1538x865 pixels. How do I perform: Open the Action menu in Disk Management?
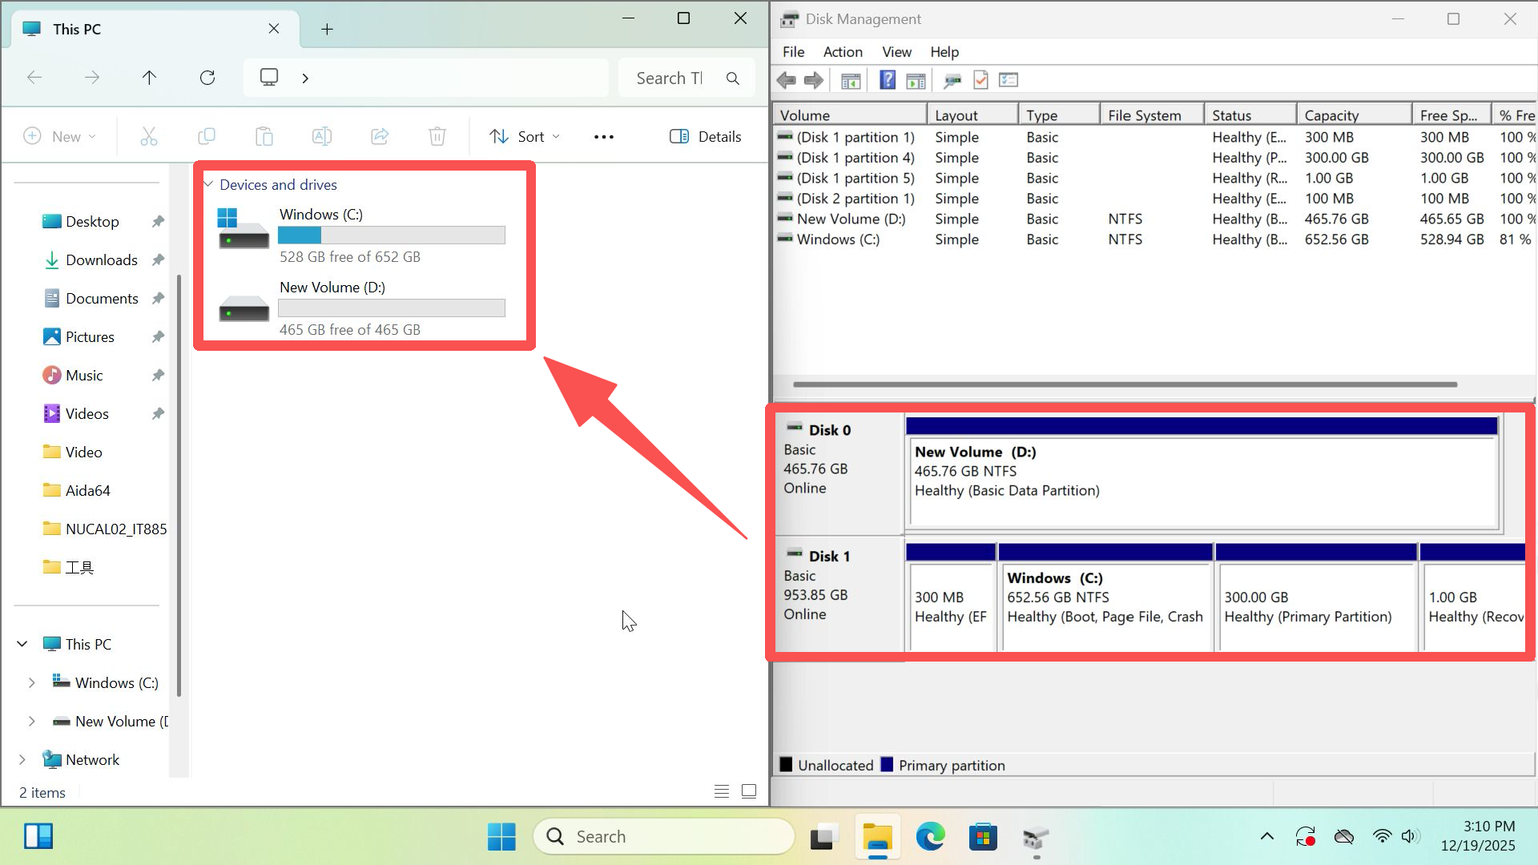(843, 52)
